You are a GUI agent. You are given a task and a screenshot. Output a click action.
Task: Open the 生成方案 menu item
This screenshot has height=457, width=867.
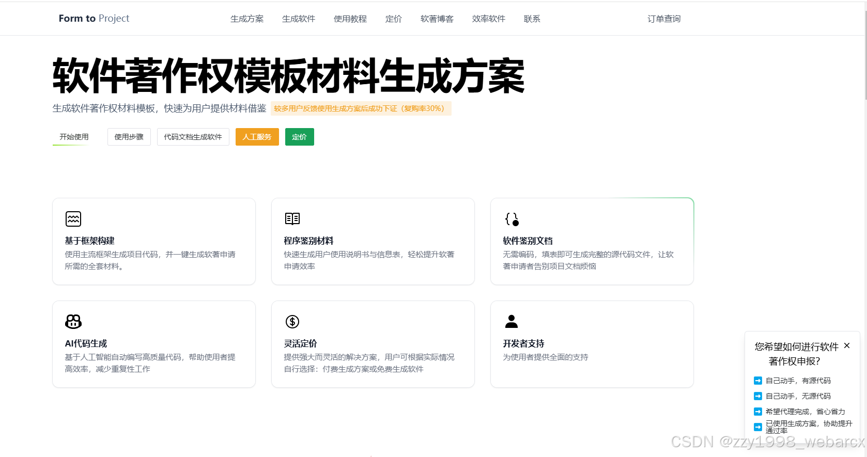tap(247, 19)
